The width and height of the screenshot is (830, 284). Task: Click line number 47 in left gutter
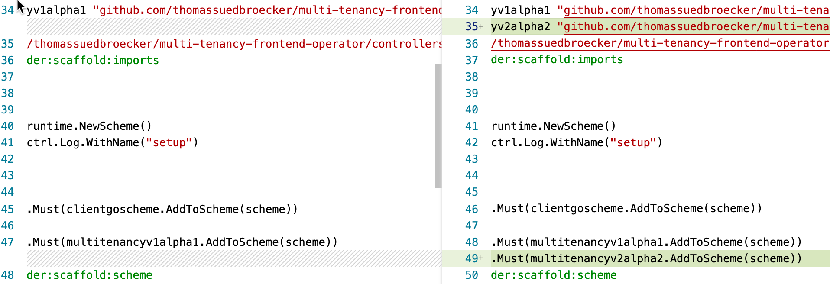7,242
